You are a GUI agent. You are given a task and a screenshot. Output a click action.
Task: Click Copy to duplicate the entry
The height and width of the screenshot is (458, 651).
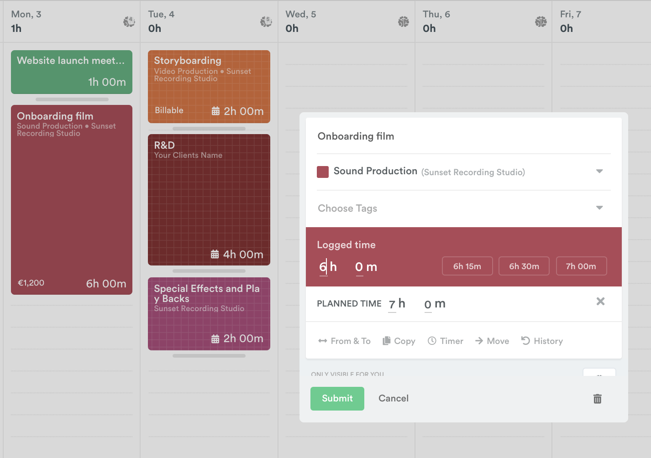399,341
